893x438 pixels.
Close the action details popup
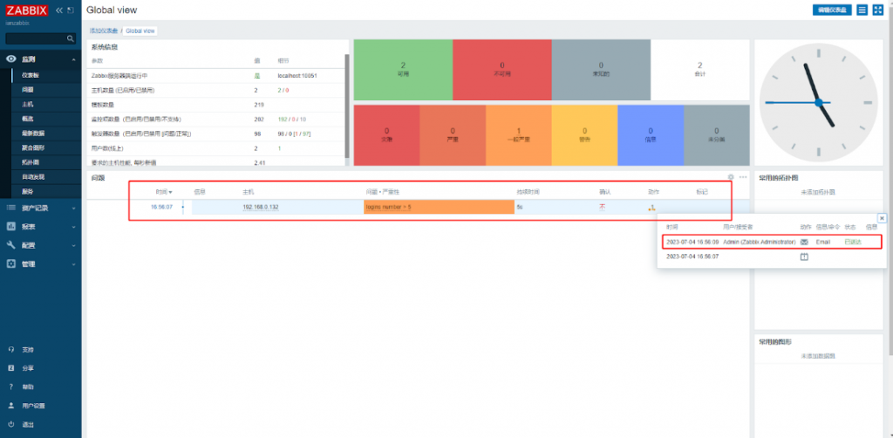point(882,218)
